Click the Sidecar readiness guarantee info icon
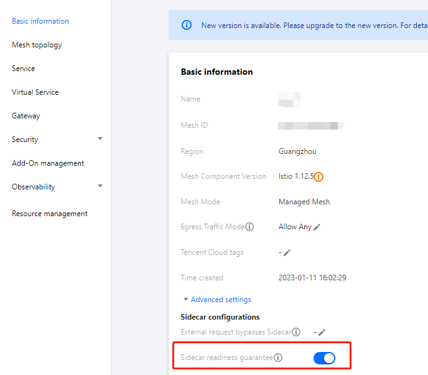Viewport: 428px width, 375px height. coord(278,358)
